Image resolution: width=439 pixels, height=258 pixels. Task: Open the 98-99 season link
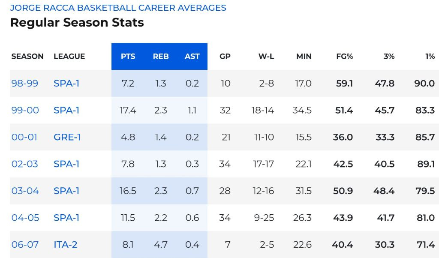tap(24, 83)
